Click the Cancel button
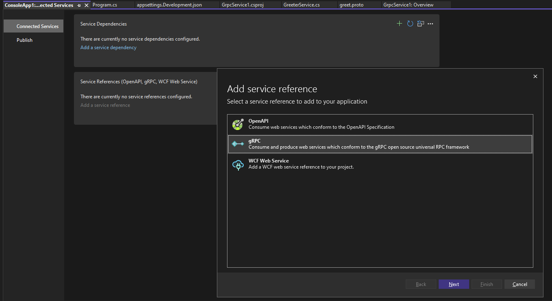 (520, 284)
